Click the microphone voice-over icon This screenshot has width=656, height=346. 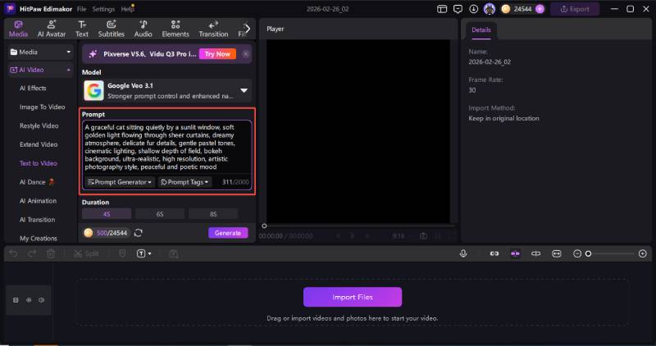pos(464,254)
